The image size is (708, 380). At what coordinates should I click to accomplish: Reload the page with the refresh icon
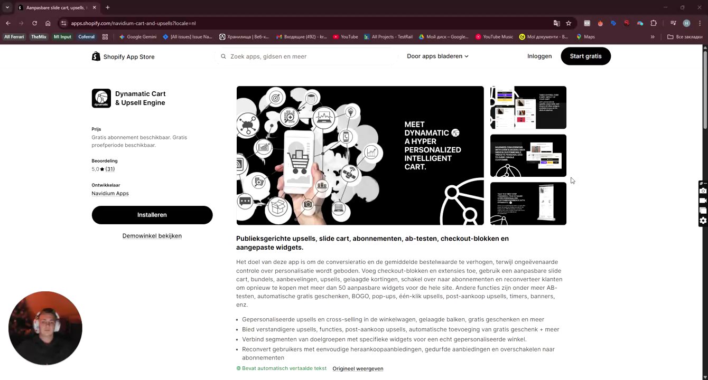pyautogui.click(x=34, y=23)
